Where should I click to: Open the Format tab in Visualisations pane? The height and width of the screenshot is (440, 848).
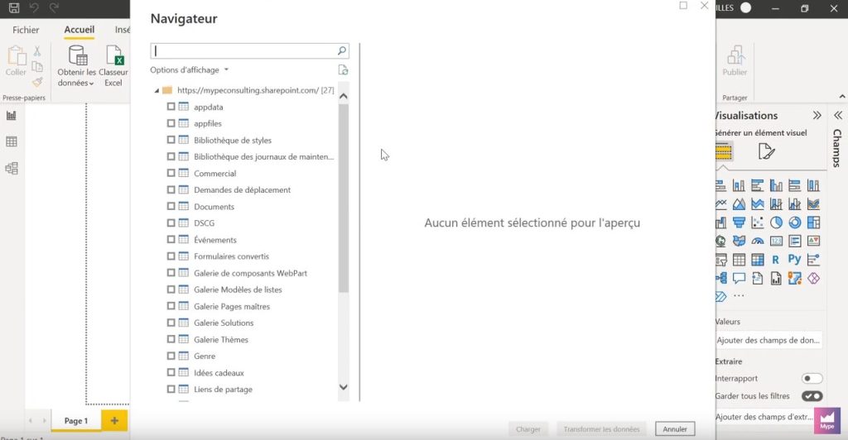[x=766, y=151]
